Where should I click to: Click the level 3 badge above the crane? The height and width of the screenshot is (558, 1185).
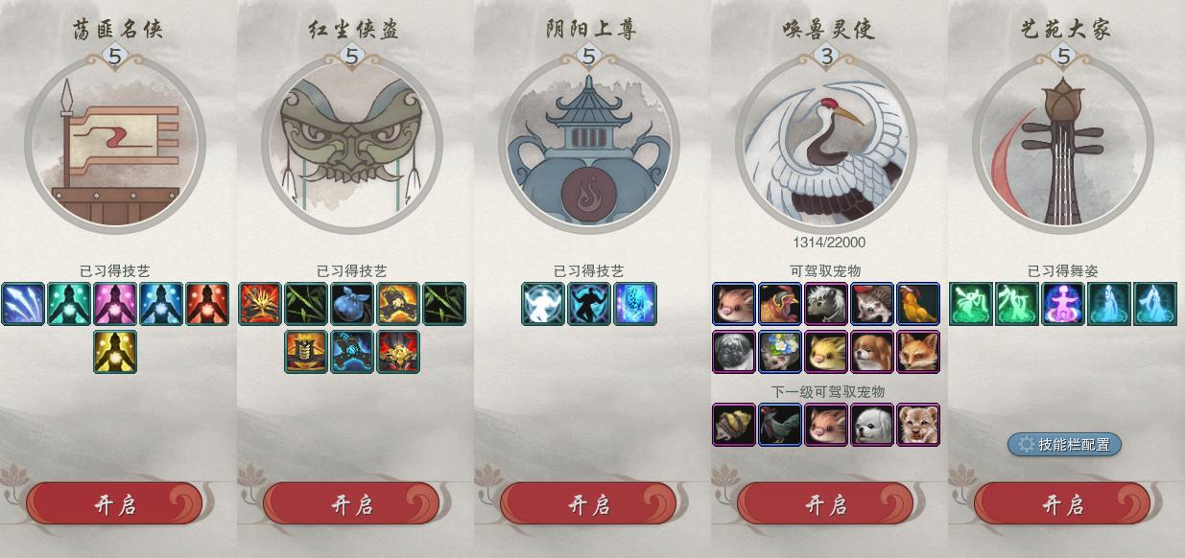[826, 57]
